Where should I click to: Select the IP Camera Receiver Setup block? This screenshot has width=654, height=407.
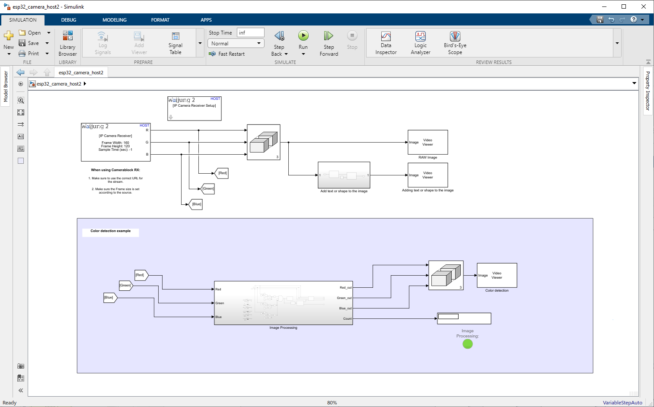click(195, 108)
